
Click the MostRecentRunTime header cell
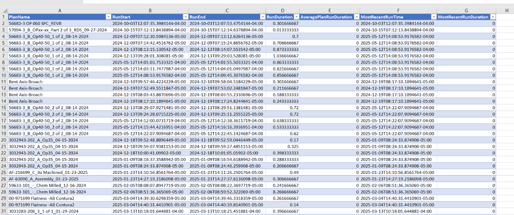(398, 17)
